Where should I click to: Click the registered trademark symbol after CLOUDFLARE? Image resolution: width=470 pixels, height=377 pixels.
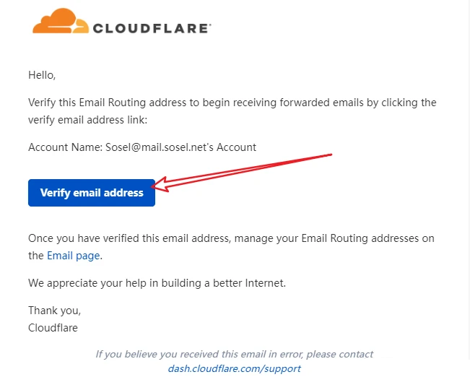click(210, 25)
